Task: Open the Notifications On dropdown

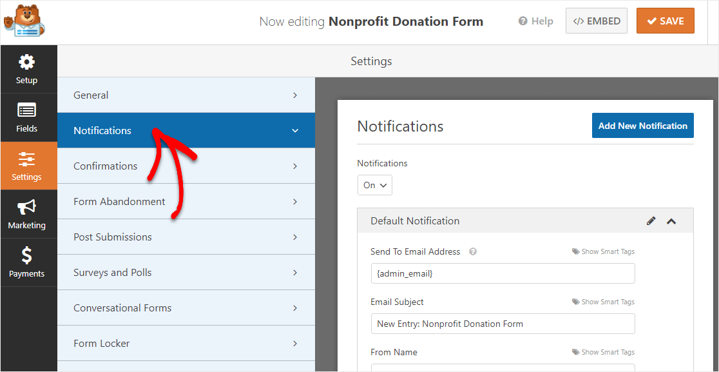Action: [x=375, y=185]
